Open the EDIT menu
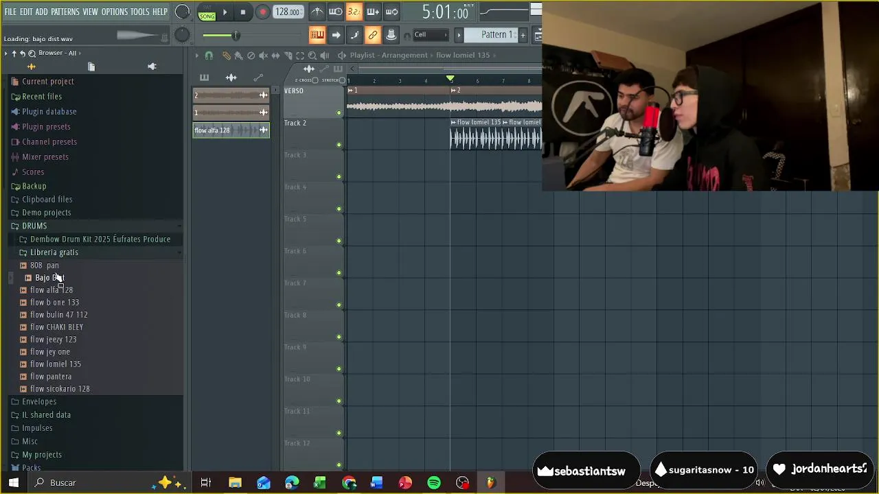This screenshot has height=494, width=879. coord(26,12)
